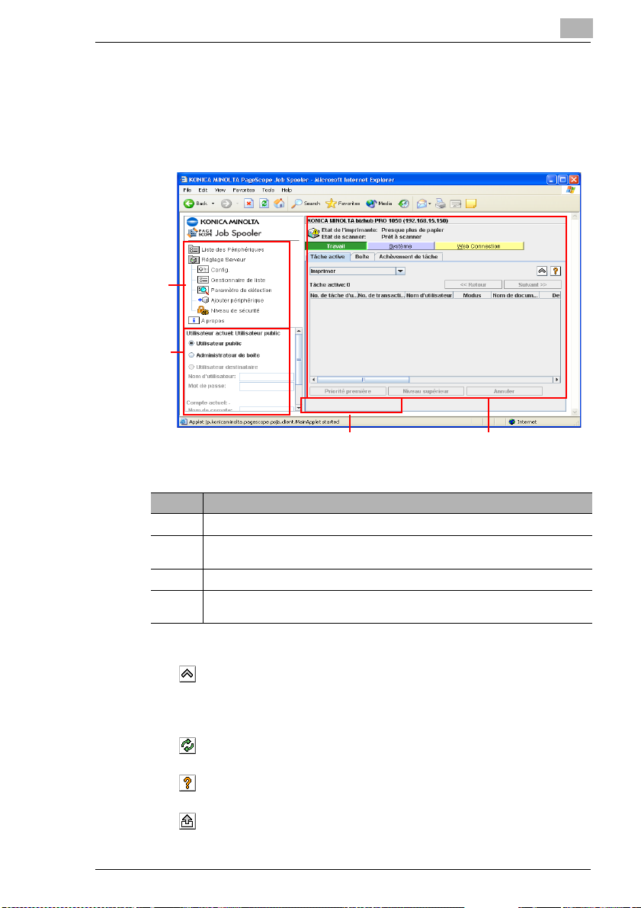Click the user panel scroll up arrow
641x908 pixels.
[x=299, y=331]
